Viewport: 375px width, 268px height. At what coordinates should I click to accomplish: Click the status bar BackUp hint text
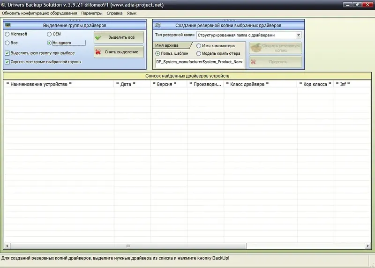pos(115,258)
